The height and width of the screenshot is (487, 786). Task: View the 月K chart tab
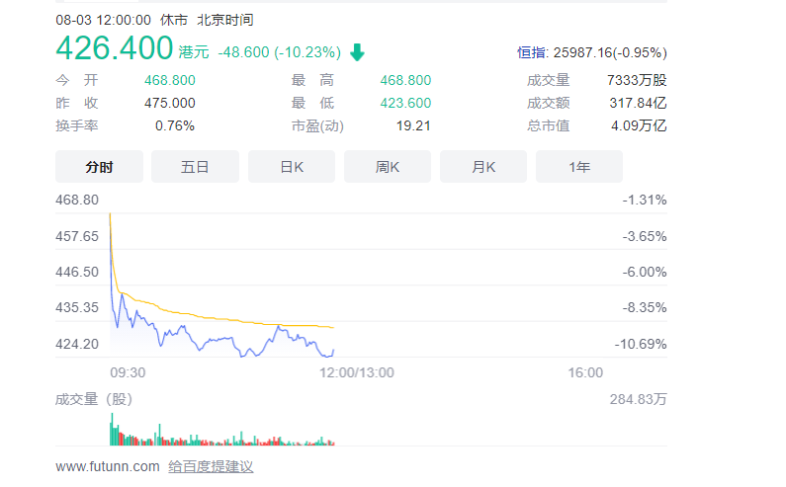tap(483, 167)
